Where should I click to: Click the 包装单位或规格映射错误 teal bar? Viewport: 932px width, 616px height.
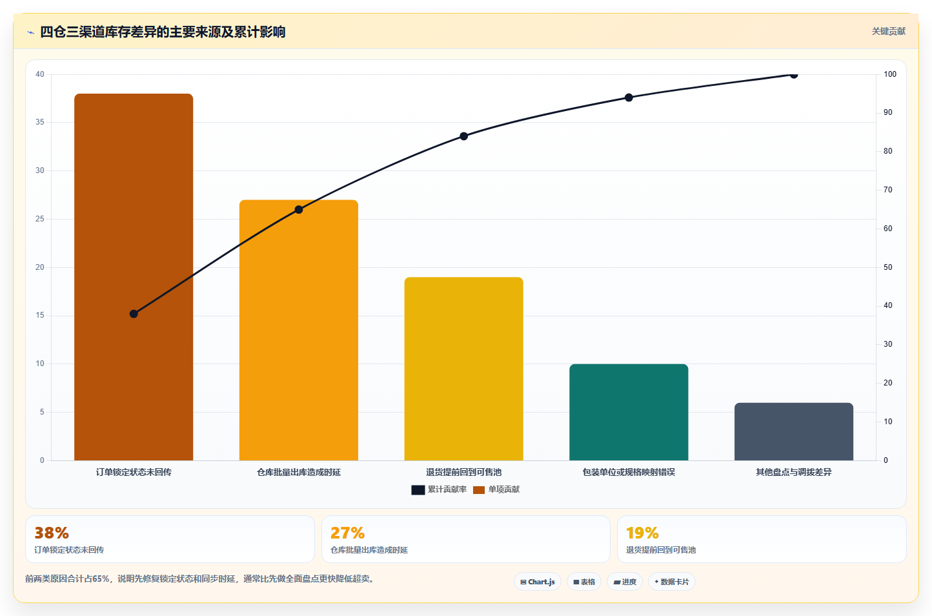point(629,412)
